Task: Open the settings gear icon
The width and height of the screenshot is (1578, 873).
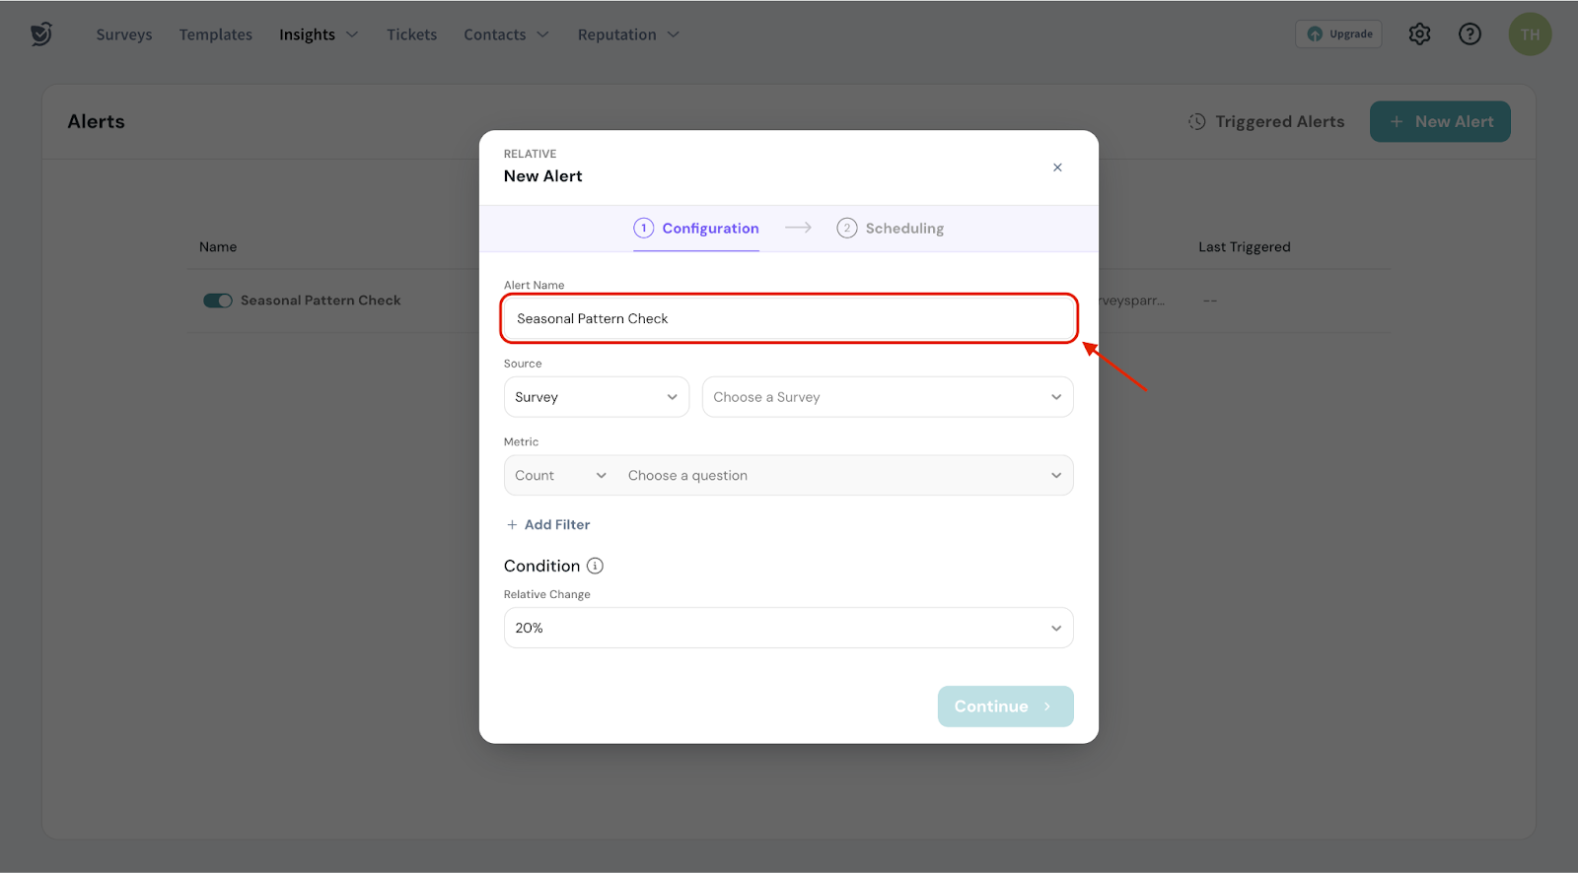Action: point(1419,34)
